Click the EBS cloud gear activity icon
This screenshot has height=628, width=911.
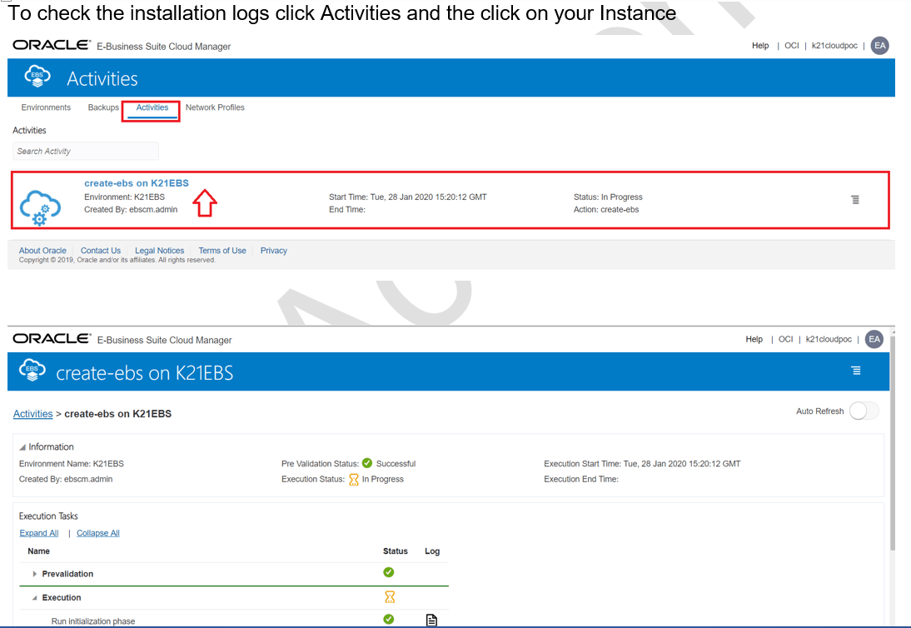(41, 207)
